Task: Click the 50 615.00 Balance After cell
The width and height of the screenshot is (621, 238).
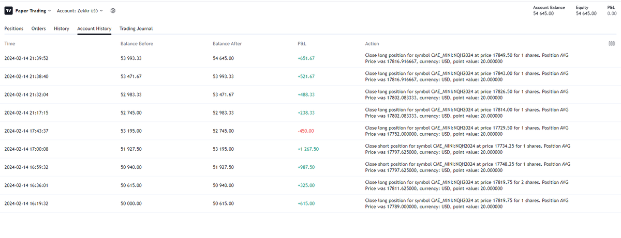Action: (x=224, y=203)
